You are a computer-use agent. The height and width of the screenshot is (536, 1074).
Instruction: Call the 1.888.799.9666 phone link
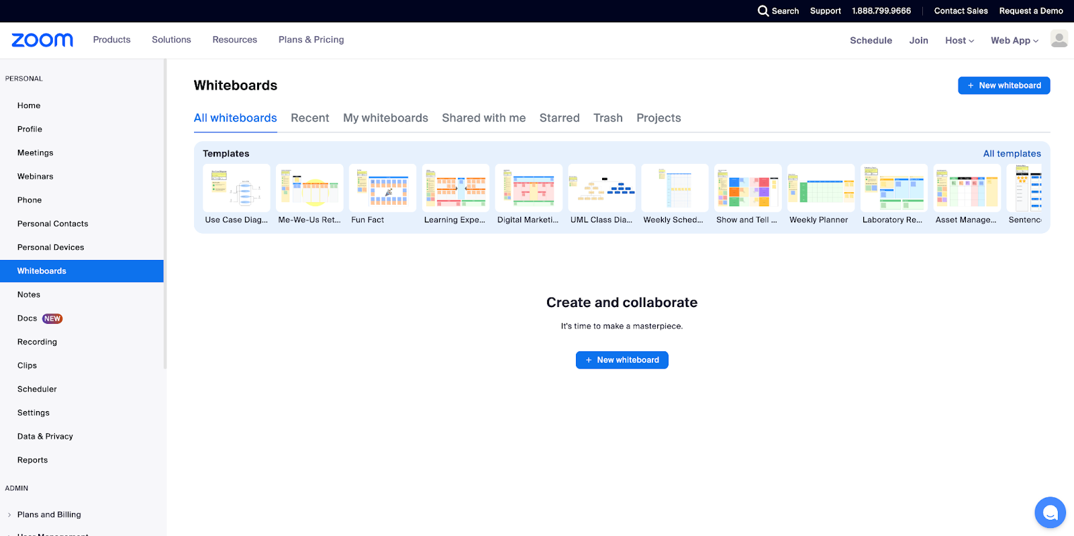881,11
